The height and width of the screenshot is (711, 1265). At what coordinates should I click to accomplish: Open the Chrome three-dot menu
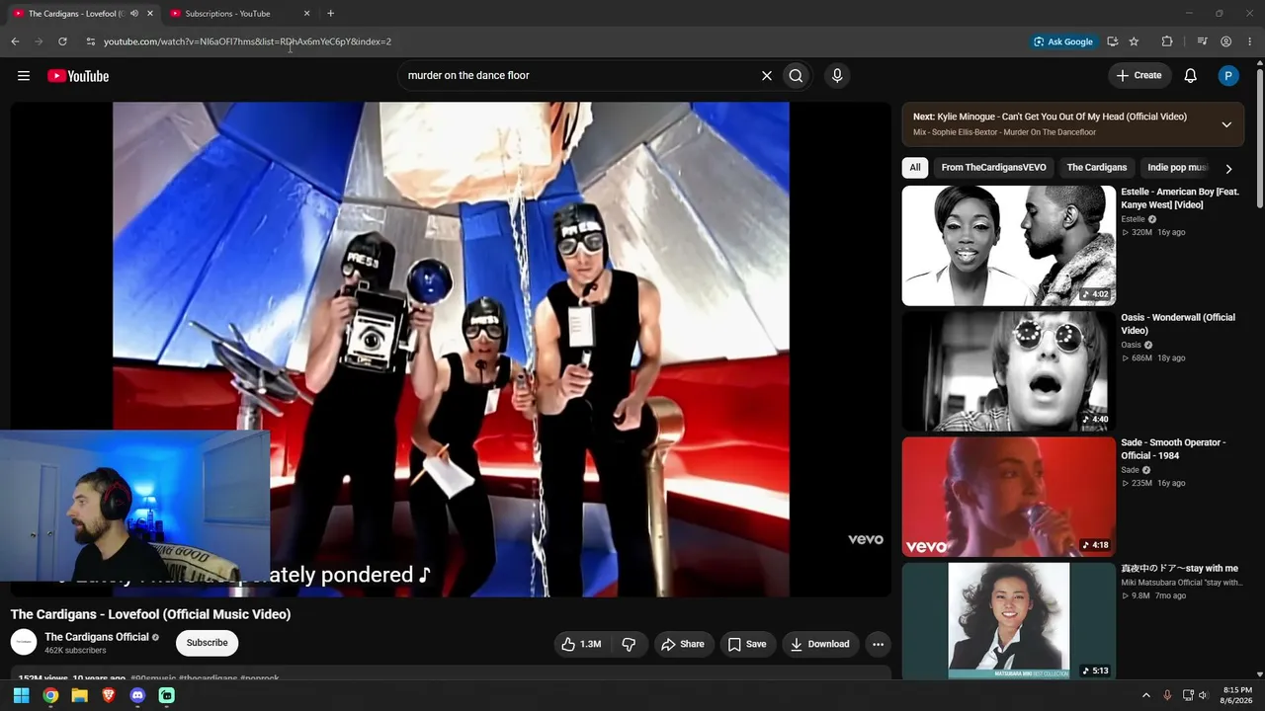pos(1249,41)
